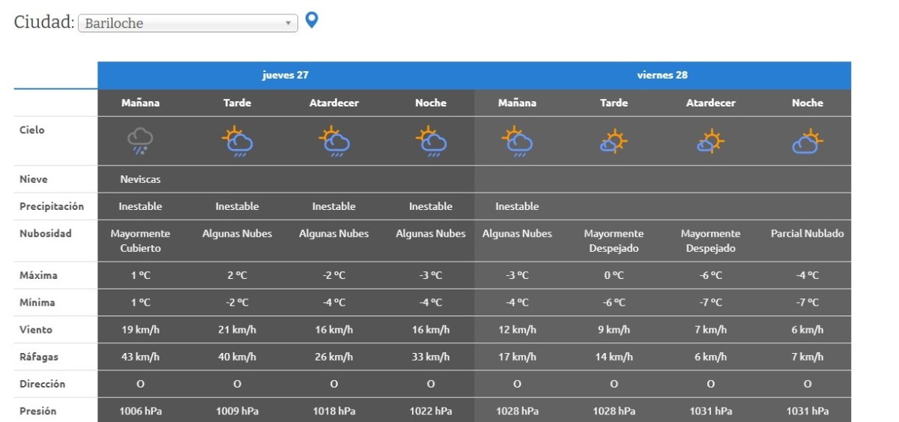This screenshot has width=899, height=422.
Task: Click the Presión row label
Action: 38,411
